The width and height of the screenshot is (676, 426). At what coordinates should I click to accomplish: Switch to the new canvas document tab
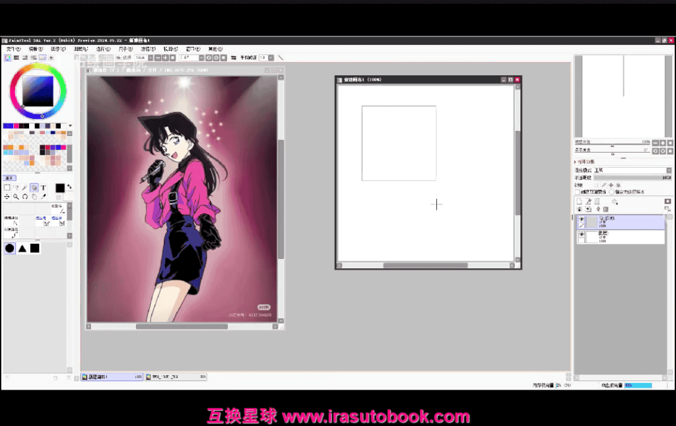112,377
